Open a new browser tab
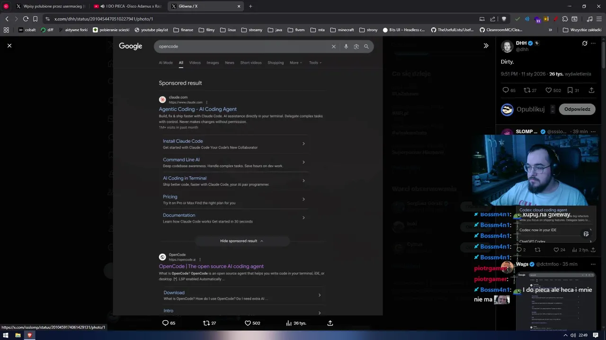This screenshot has height=340, width=606. (x=250, y=6)
